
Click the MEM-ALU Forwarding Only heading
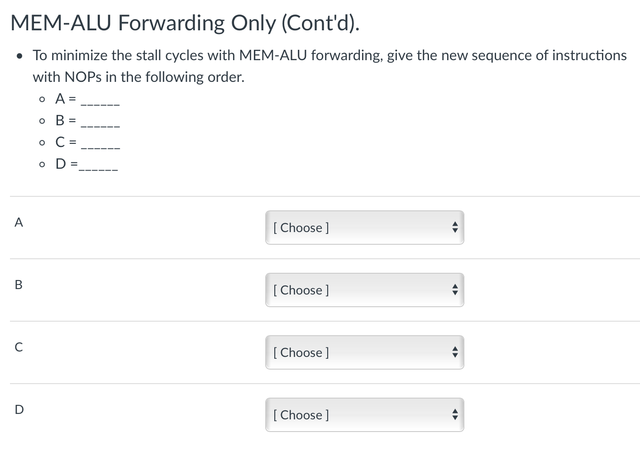(x=185, y=23)
